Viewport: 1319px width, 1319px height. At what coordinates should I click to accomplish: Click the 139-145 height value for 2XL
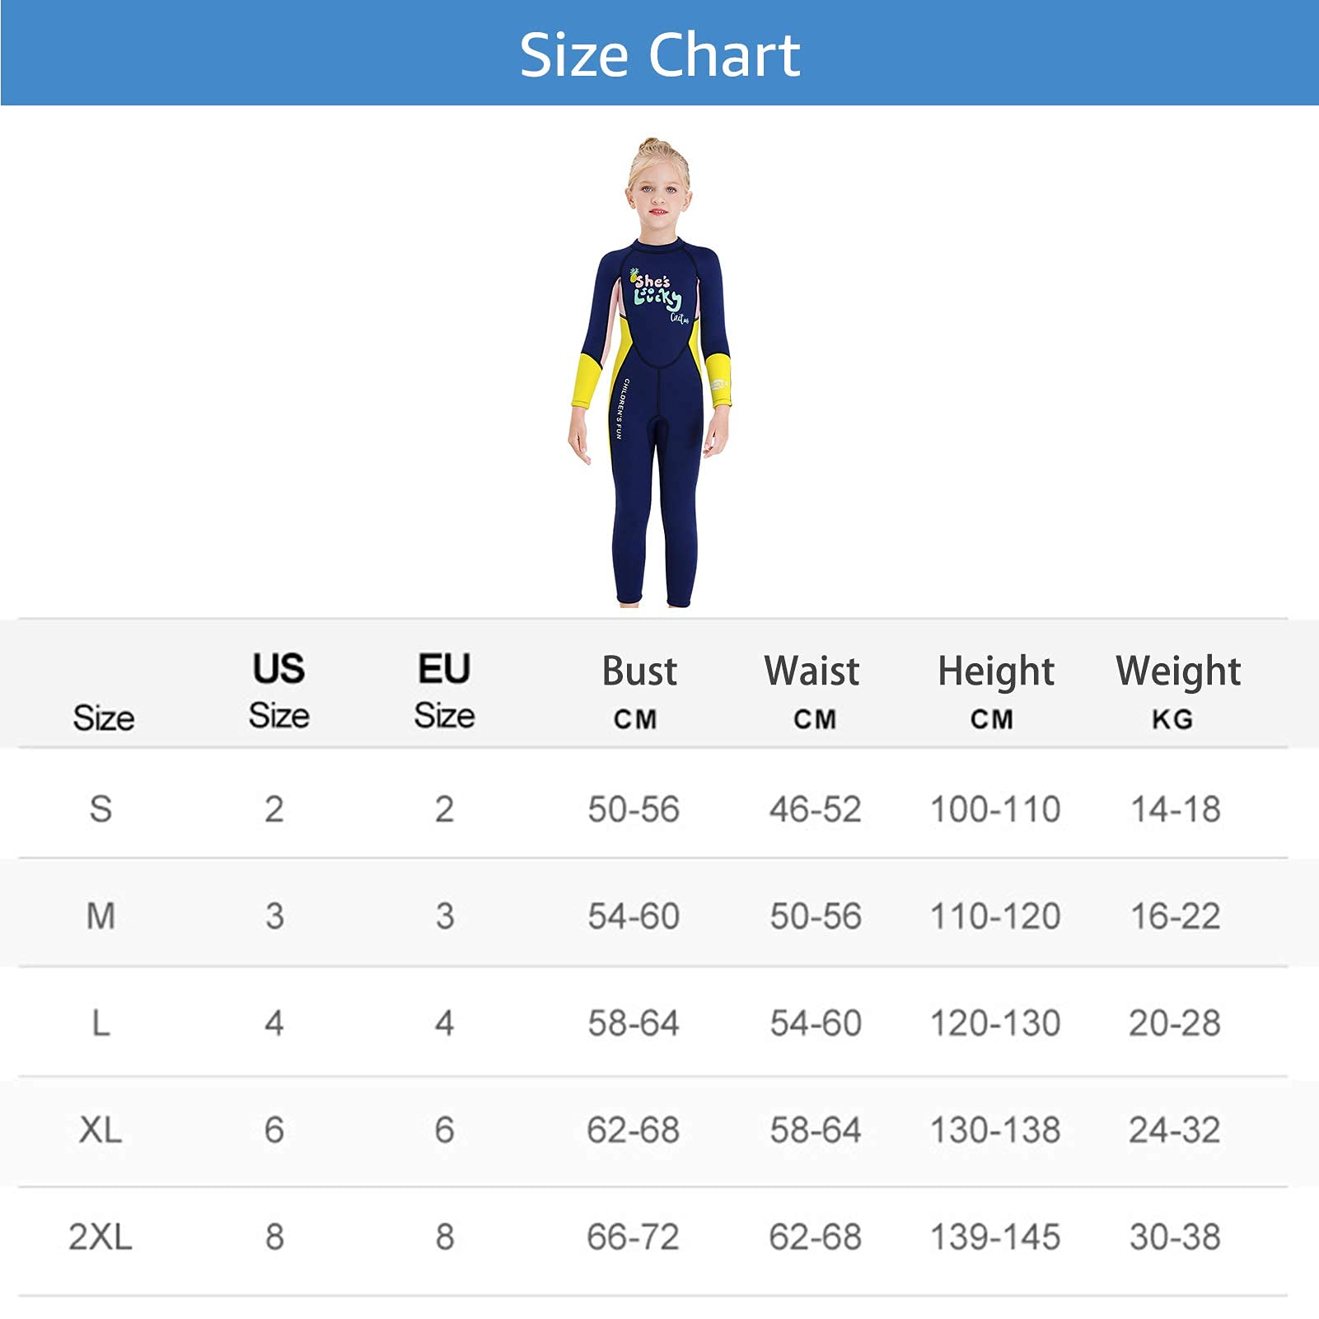995,1237
